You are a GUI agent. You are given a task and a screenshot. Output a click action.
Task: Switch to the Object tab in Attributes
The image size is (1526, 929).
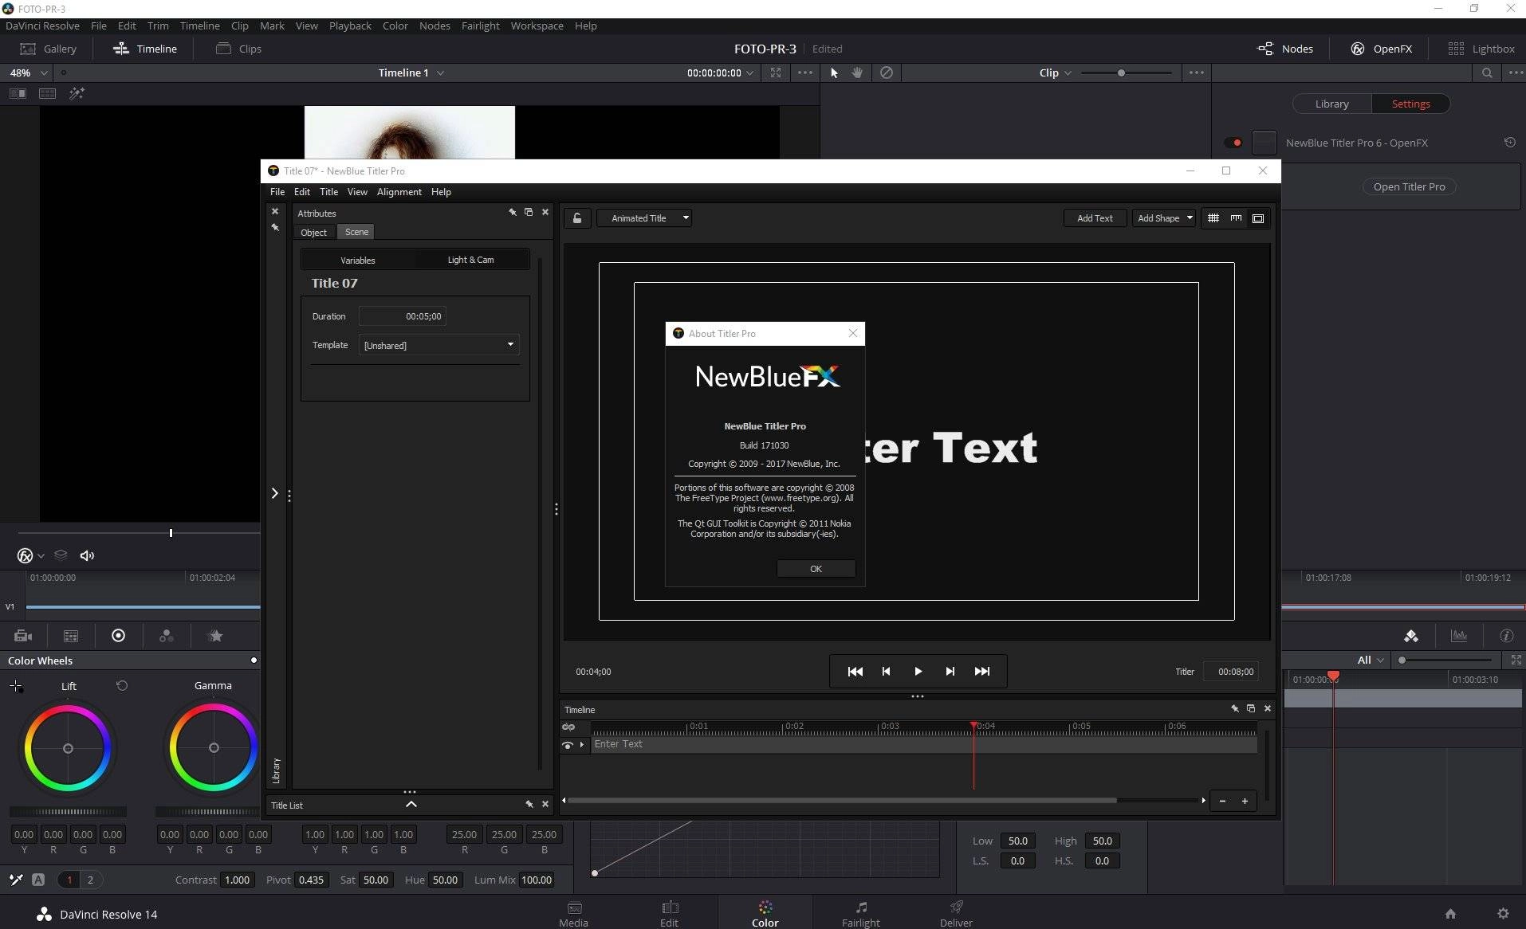[313, 232]
